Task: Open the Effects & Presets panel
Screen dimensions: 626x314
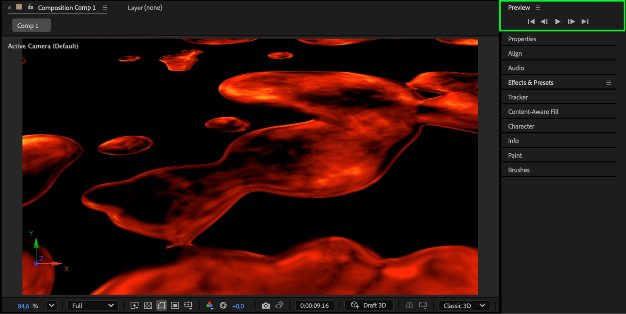Action: coord(530,83)
